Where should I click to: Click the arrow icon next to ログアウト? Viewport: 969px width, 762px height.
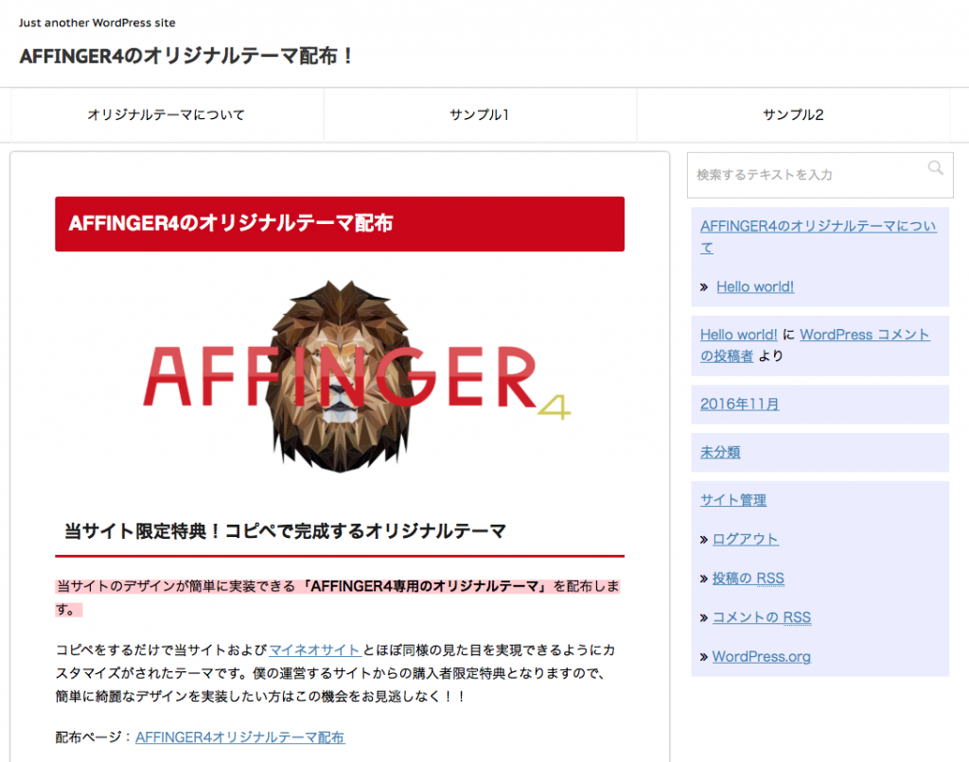click(703, 539)
